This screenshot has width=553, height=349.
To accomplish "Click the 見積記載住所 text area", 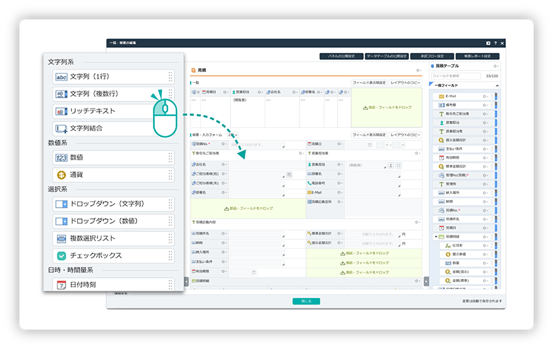I will [384, 208].
